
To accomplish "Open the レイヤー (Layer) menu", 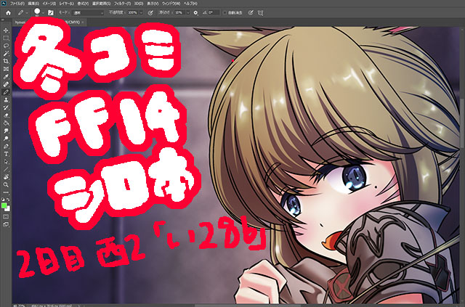I will click(66, 4).
